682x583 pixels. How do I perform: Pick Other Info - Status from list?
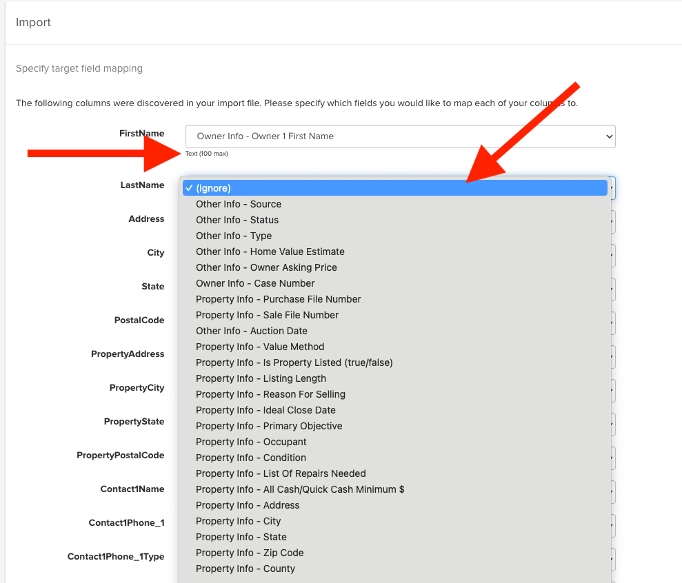tap(237, 220)
